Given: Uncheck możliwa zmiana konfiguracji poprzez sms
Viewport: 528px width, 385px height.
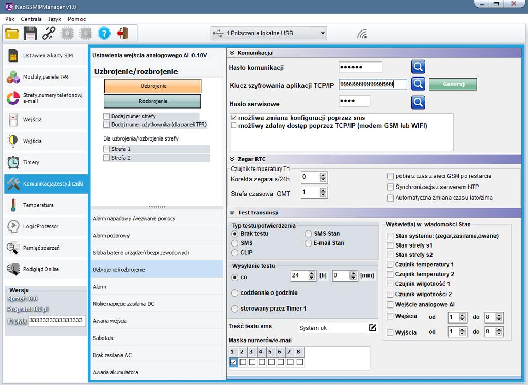Looking at the screenshot, I should click(234, 118).
